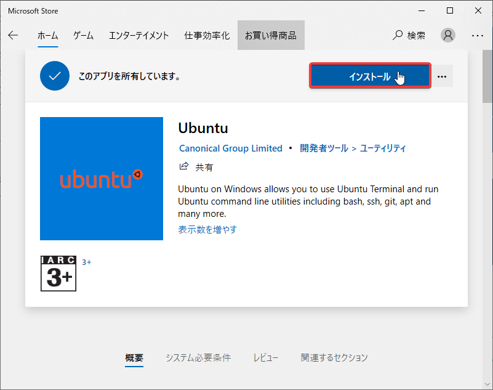
Task: Click the 検索 search button
Action: (x=409, y=35)
